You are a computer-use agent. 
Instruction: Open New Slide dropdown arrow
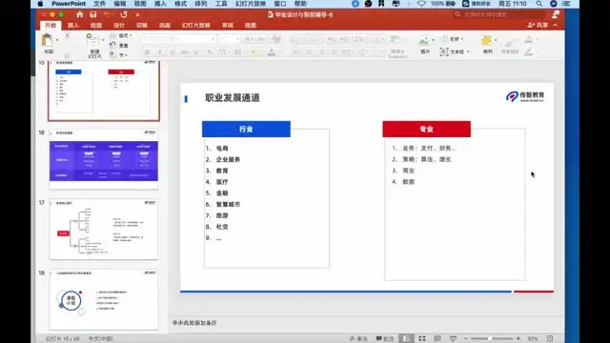(103, 40)
